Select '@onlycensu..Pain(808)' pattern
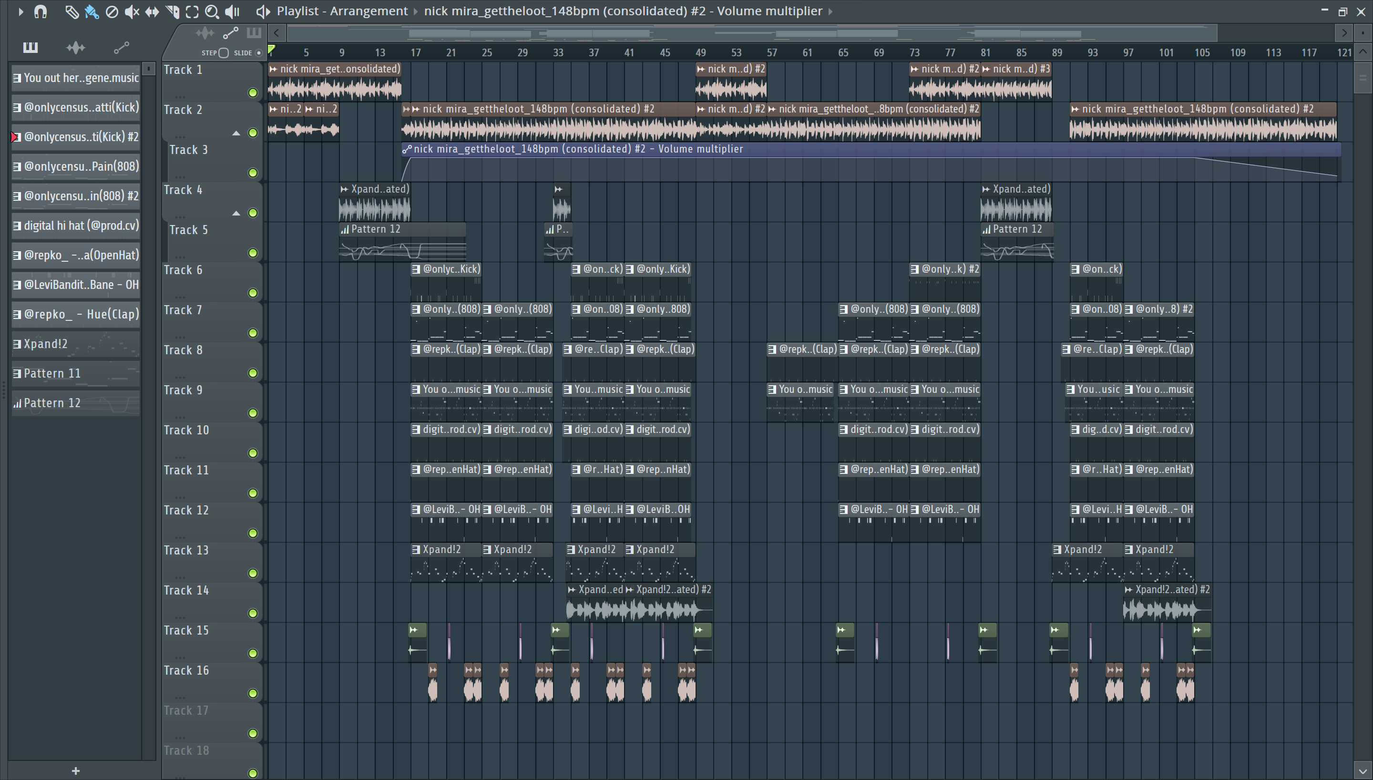Screen dimensions: 1373x780 75,166
